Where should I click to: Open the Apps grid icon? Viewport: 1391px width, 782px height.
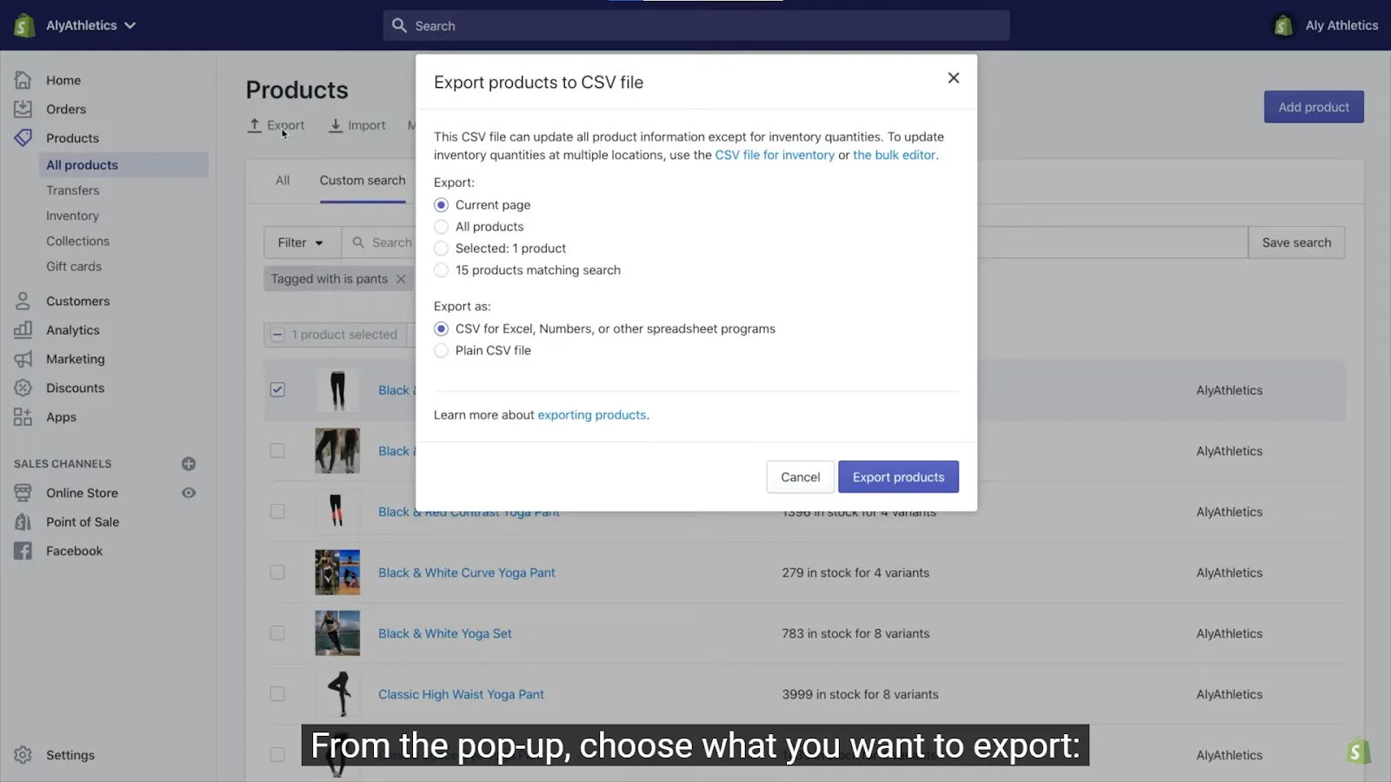pos(23,416)
